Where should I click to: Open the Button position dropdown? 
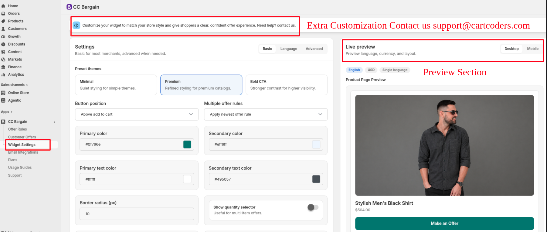pos(137,114)
